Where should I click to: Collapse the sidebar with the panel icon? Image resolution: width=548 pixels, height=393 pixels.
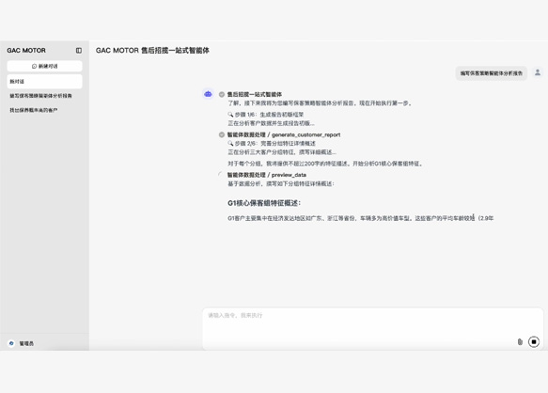(x=79, y=51)
